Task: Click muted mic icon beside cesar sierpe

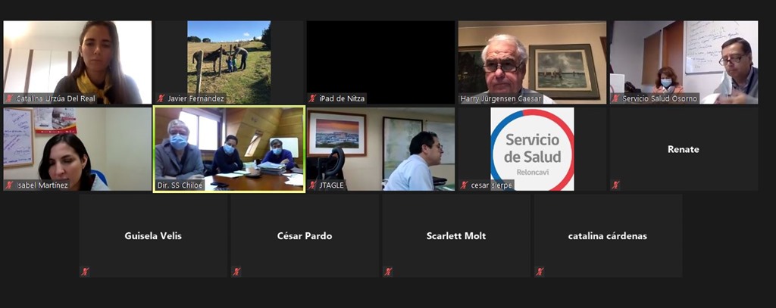Action: pos(464,185)
